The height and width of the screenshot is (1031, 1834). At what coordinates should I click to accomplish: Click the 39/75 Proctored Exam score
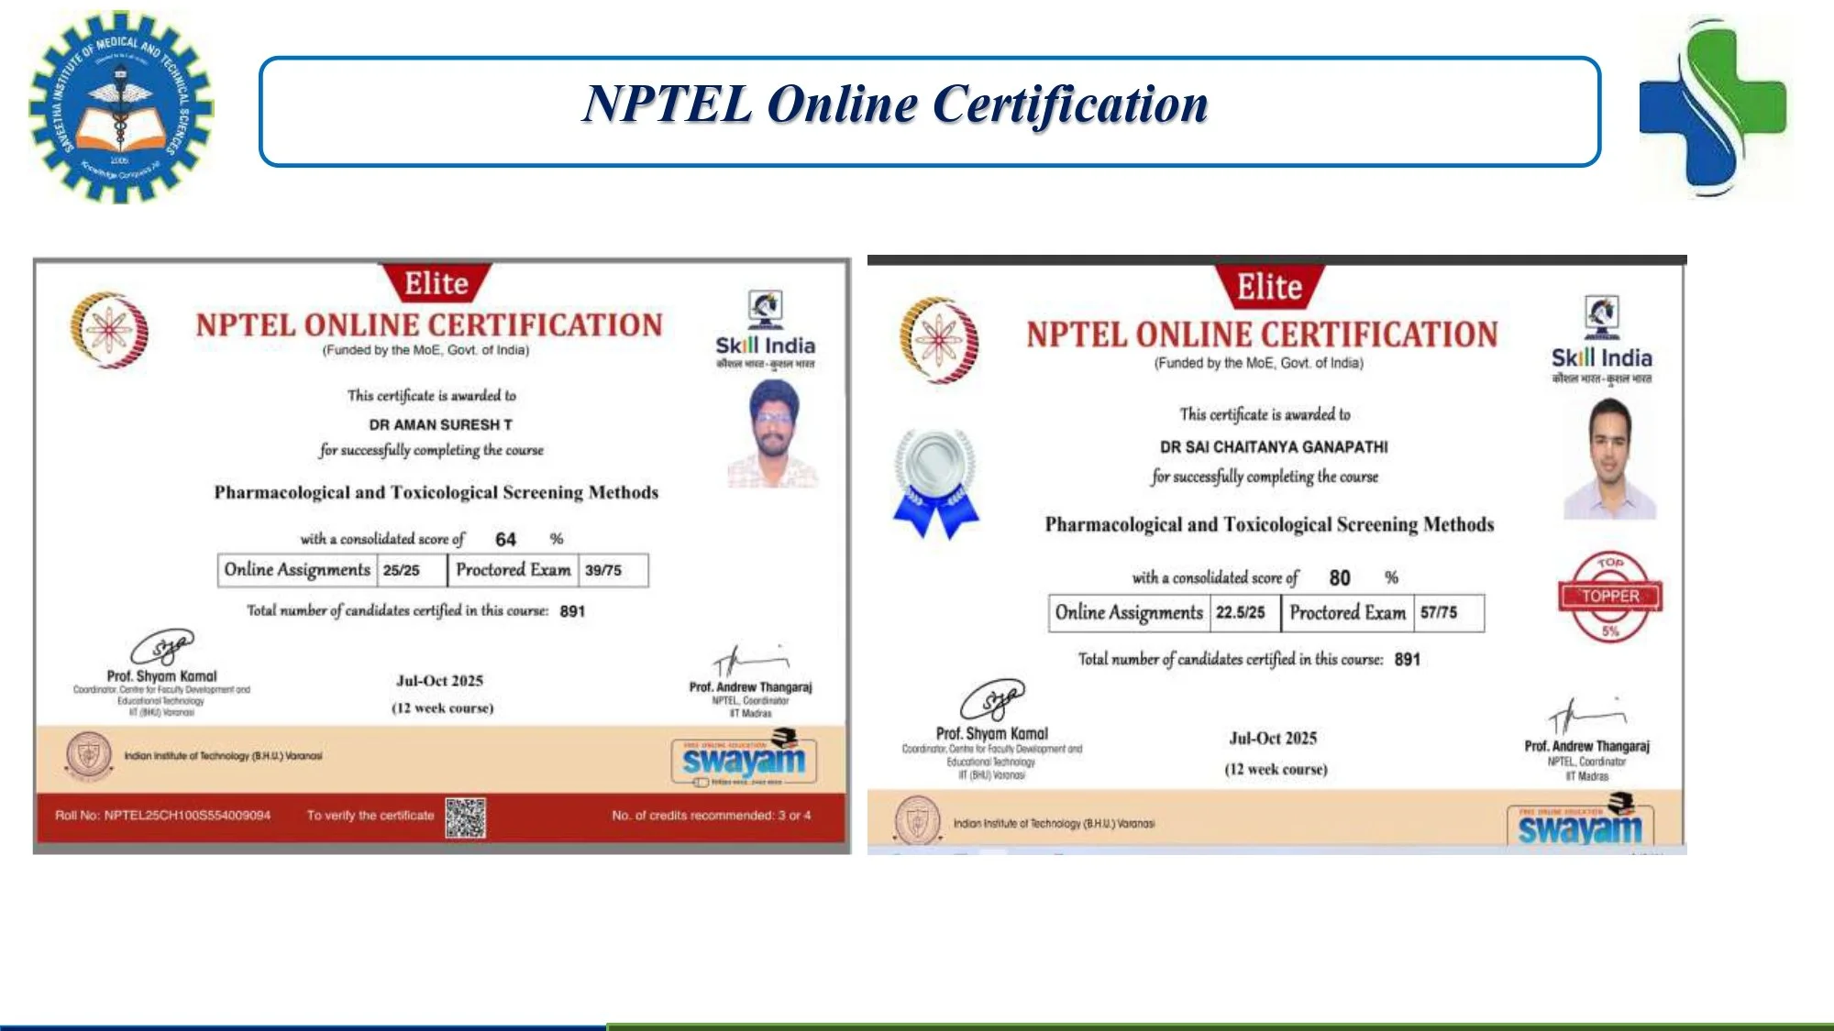603,570
